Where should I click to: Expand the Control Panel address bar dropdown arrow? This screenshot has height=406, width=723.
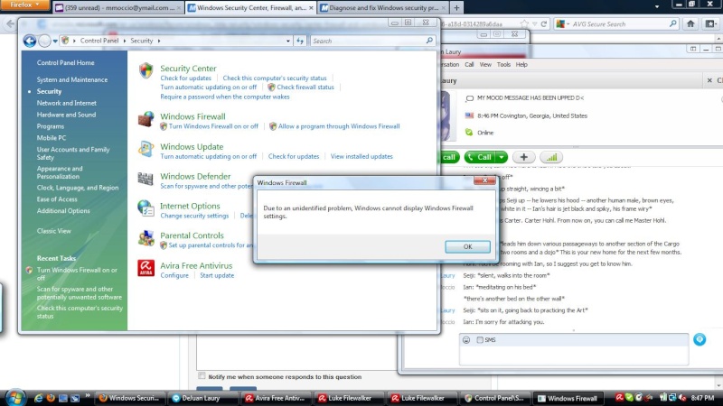[288, 41]
